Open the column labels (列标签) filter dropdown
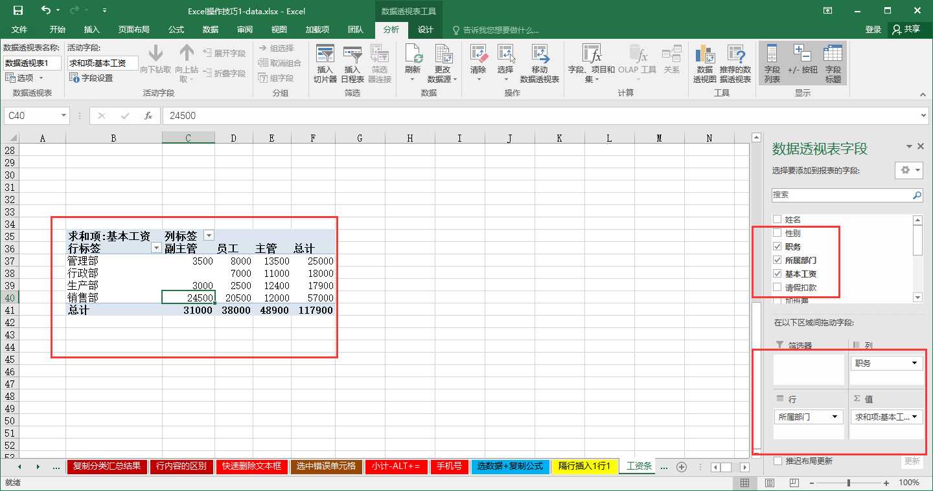 (209, 236)
